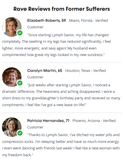
Task: Click the word Customer under Patricia Hernandez
Action: (x=35, y=127)
